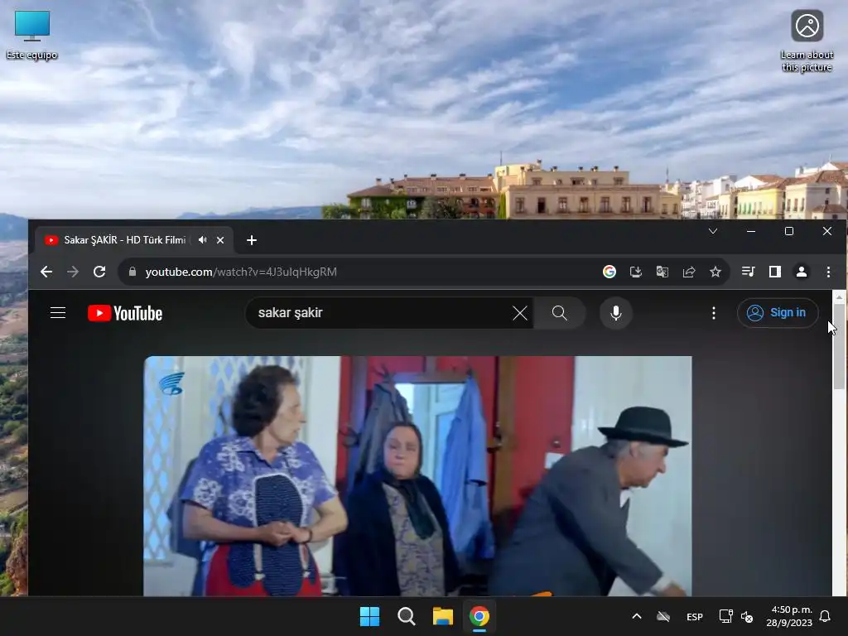Viewport: 848px width, 636px height.
Task: Sign in to YouTube
Action: pos(777,312)
